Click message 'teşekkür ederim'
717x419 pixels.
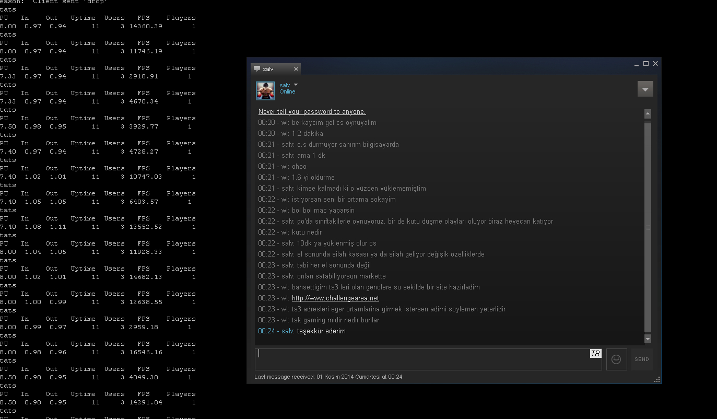coord(321,331)
